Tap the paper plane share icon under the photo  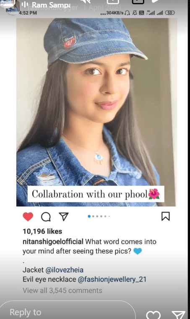tap(64, 216)
